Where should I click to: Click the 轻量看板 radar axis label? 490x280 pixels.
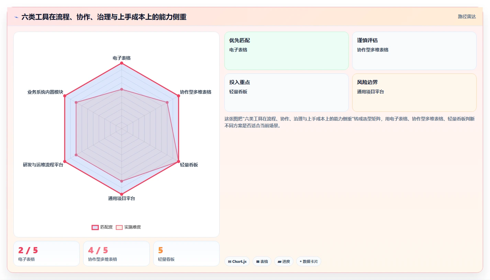point(189,165)
